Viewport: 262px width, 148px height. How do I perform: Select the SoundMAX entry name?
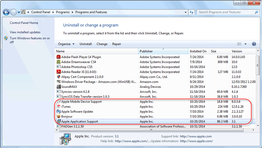69,87
